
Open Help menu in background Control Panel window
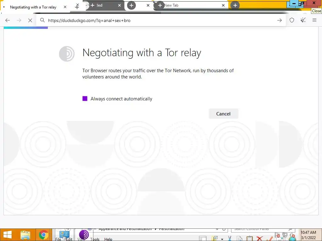[108, 239]
